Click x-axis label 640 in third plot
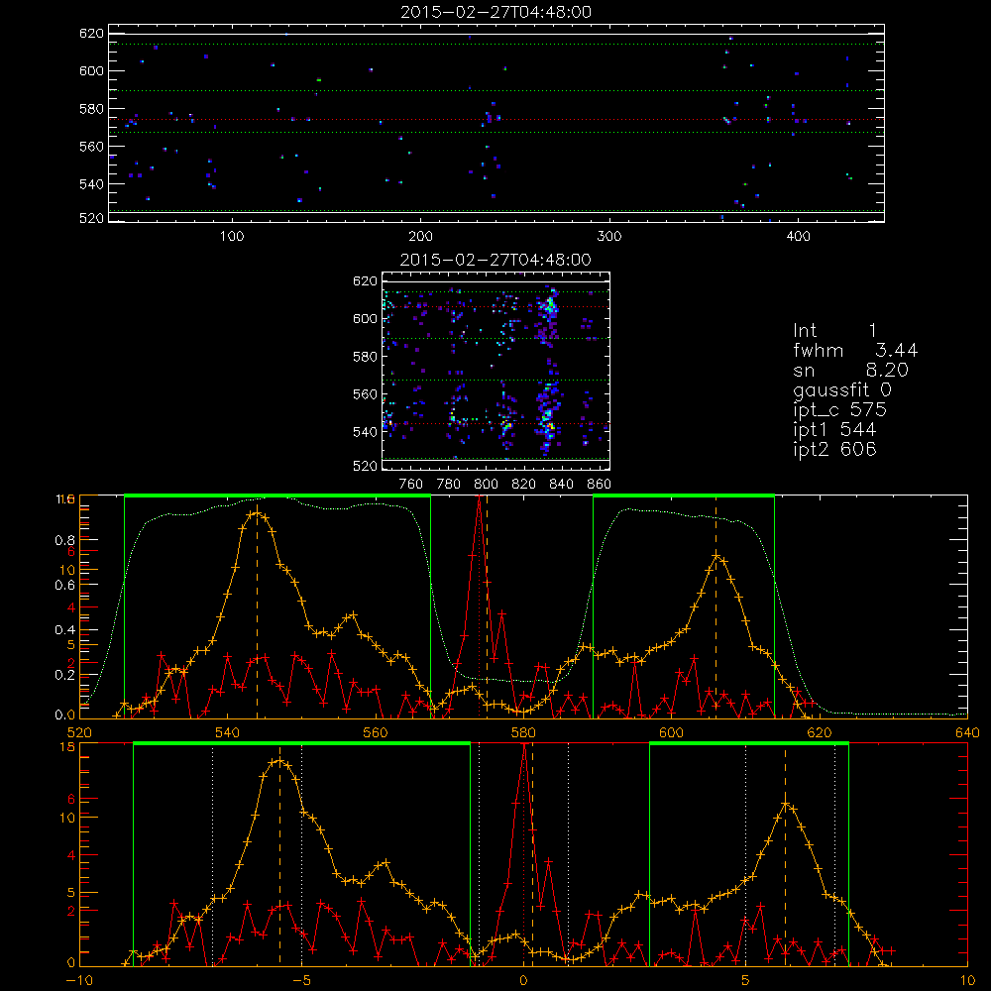 coord(967,733)
